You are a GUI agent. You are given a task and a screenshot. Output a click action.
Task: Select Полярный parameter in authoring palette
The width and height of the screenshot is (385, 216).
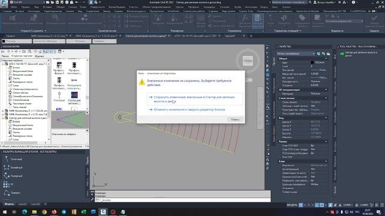click(x=13, y=176)
